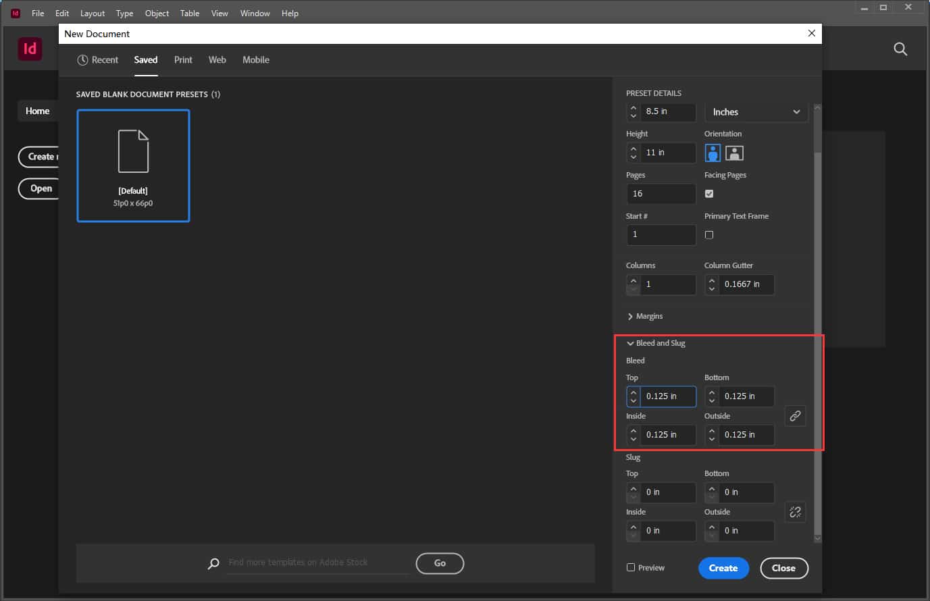Open the Edit menu

(62, 13)
